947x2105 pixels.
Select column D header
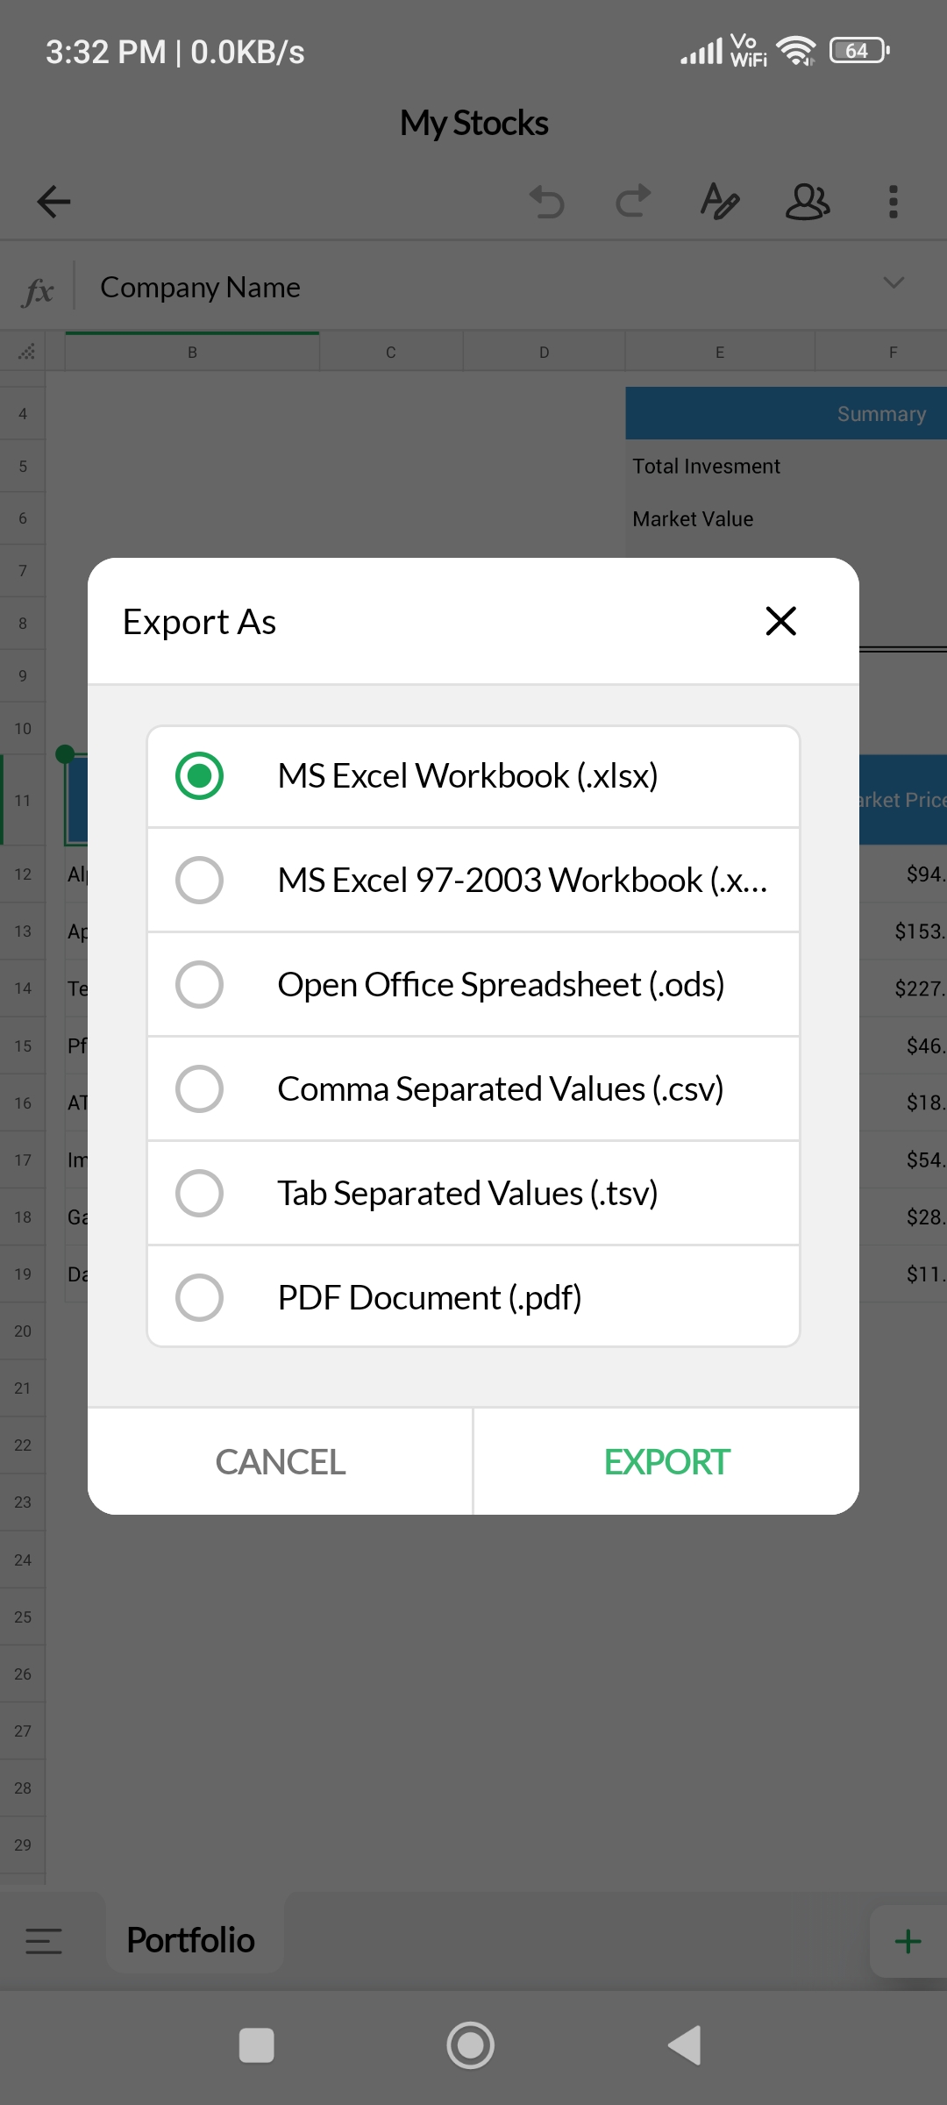click(545, 352)
